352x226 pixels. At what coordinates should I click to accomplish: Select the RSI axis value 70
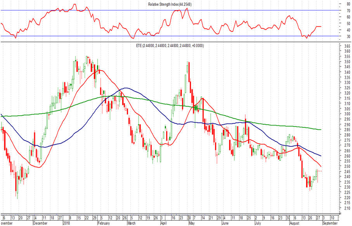(x=348, y=10)
